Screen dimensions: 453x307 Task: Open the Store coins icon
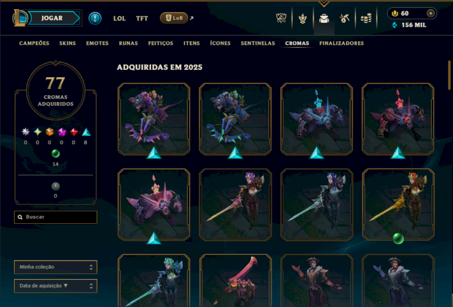(366, 19)
